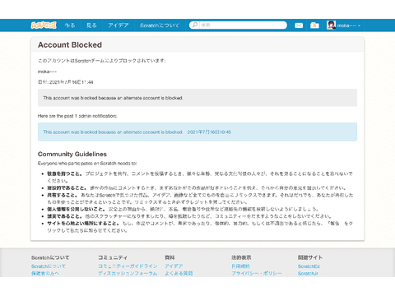Click the user avatar picture
The width and height of the screenshot is (395, 296).
coord(331,25)
